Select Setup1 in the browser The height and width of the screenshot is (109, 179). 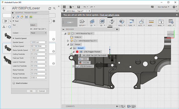tap(81, 48)
